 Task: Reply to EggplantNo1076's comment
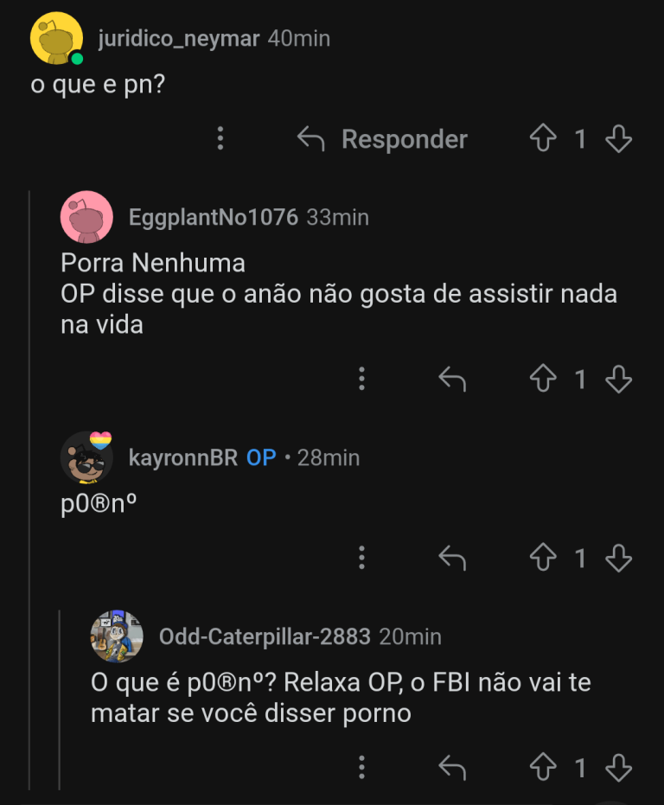coord(452,379)
